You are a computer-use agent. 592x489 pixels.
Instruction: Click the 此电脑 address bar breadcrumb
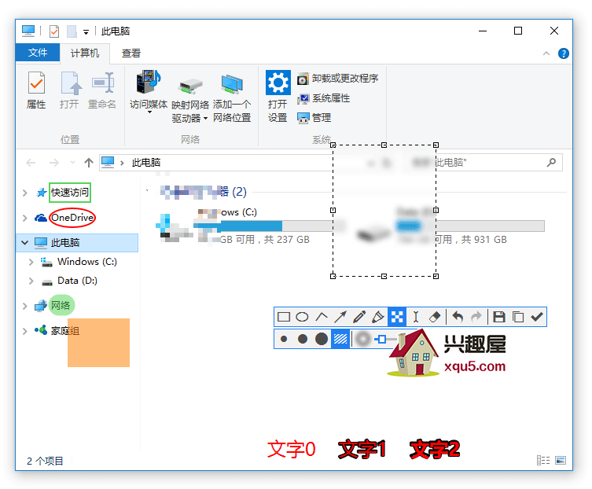click(145, 163)
